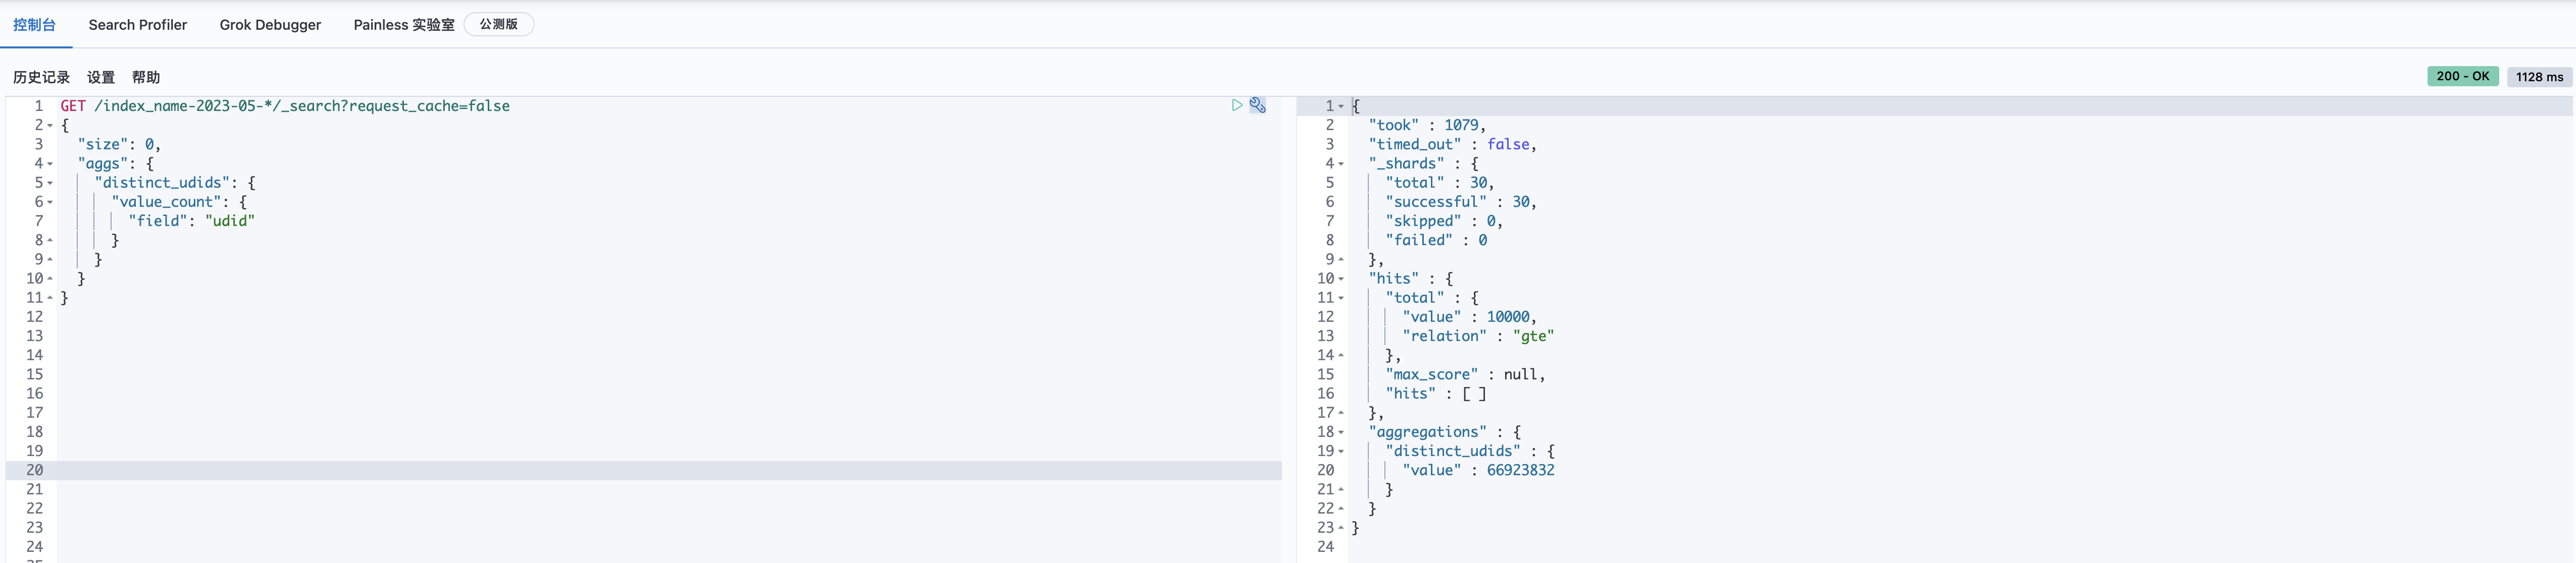
Task: Click "field": "udid" in request editor
Action: [x=192, y=221]
